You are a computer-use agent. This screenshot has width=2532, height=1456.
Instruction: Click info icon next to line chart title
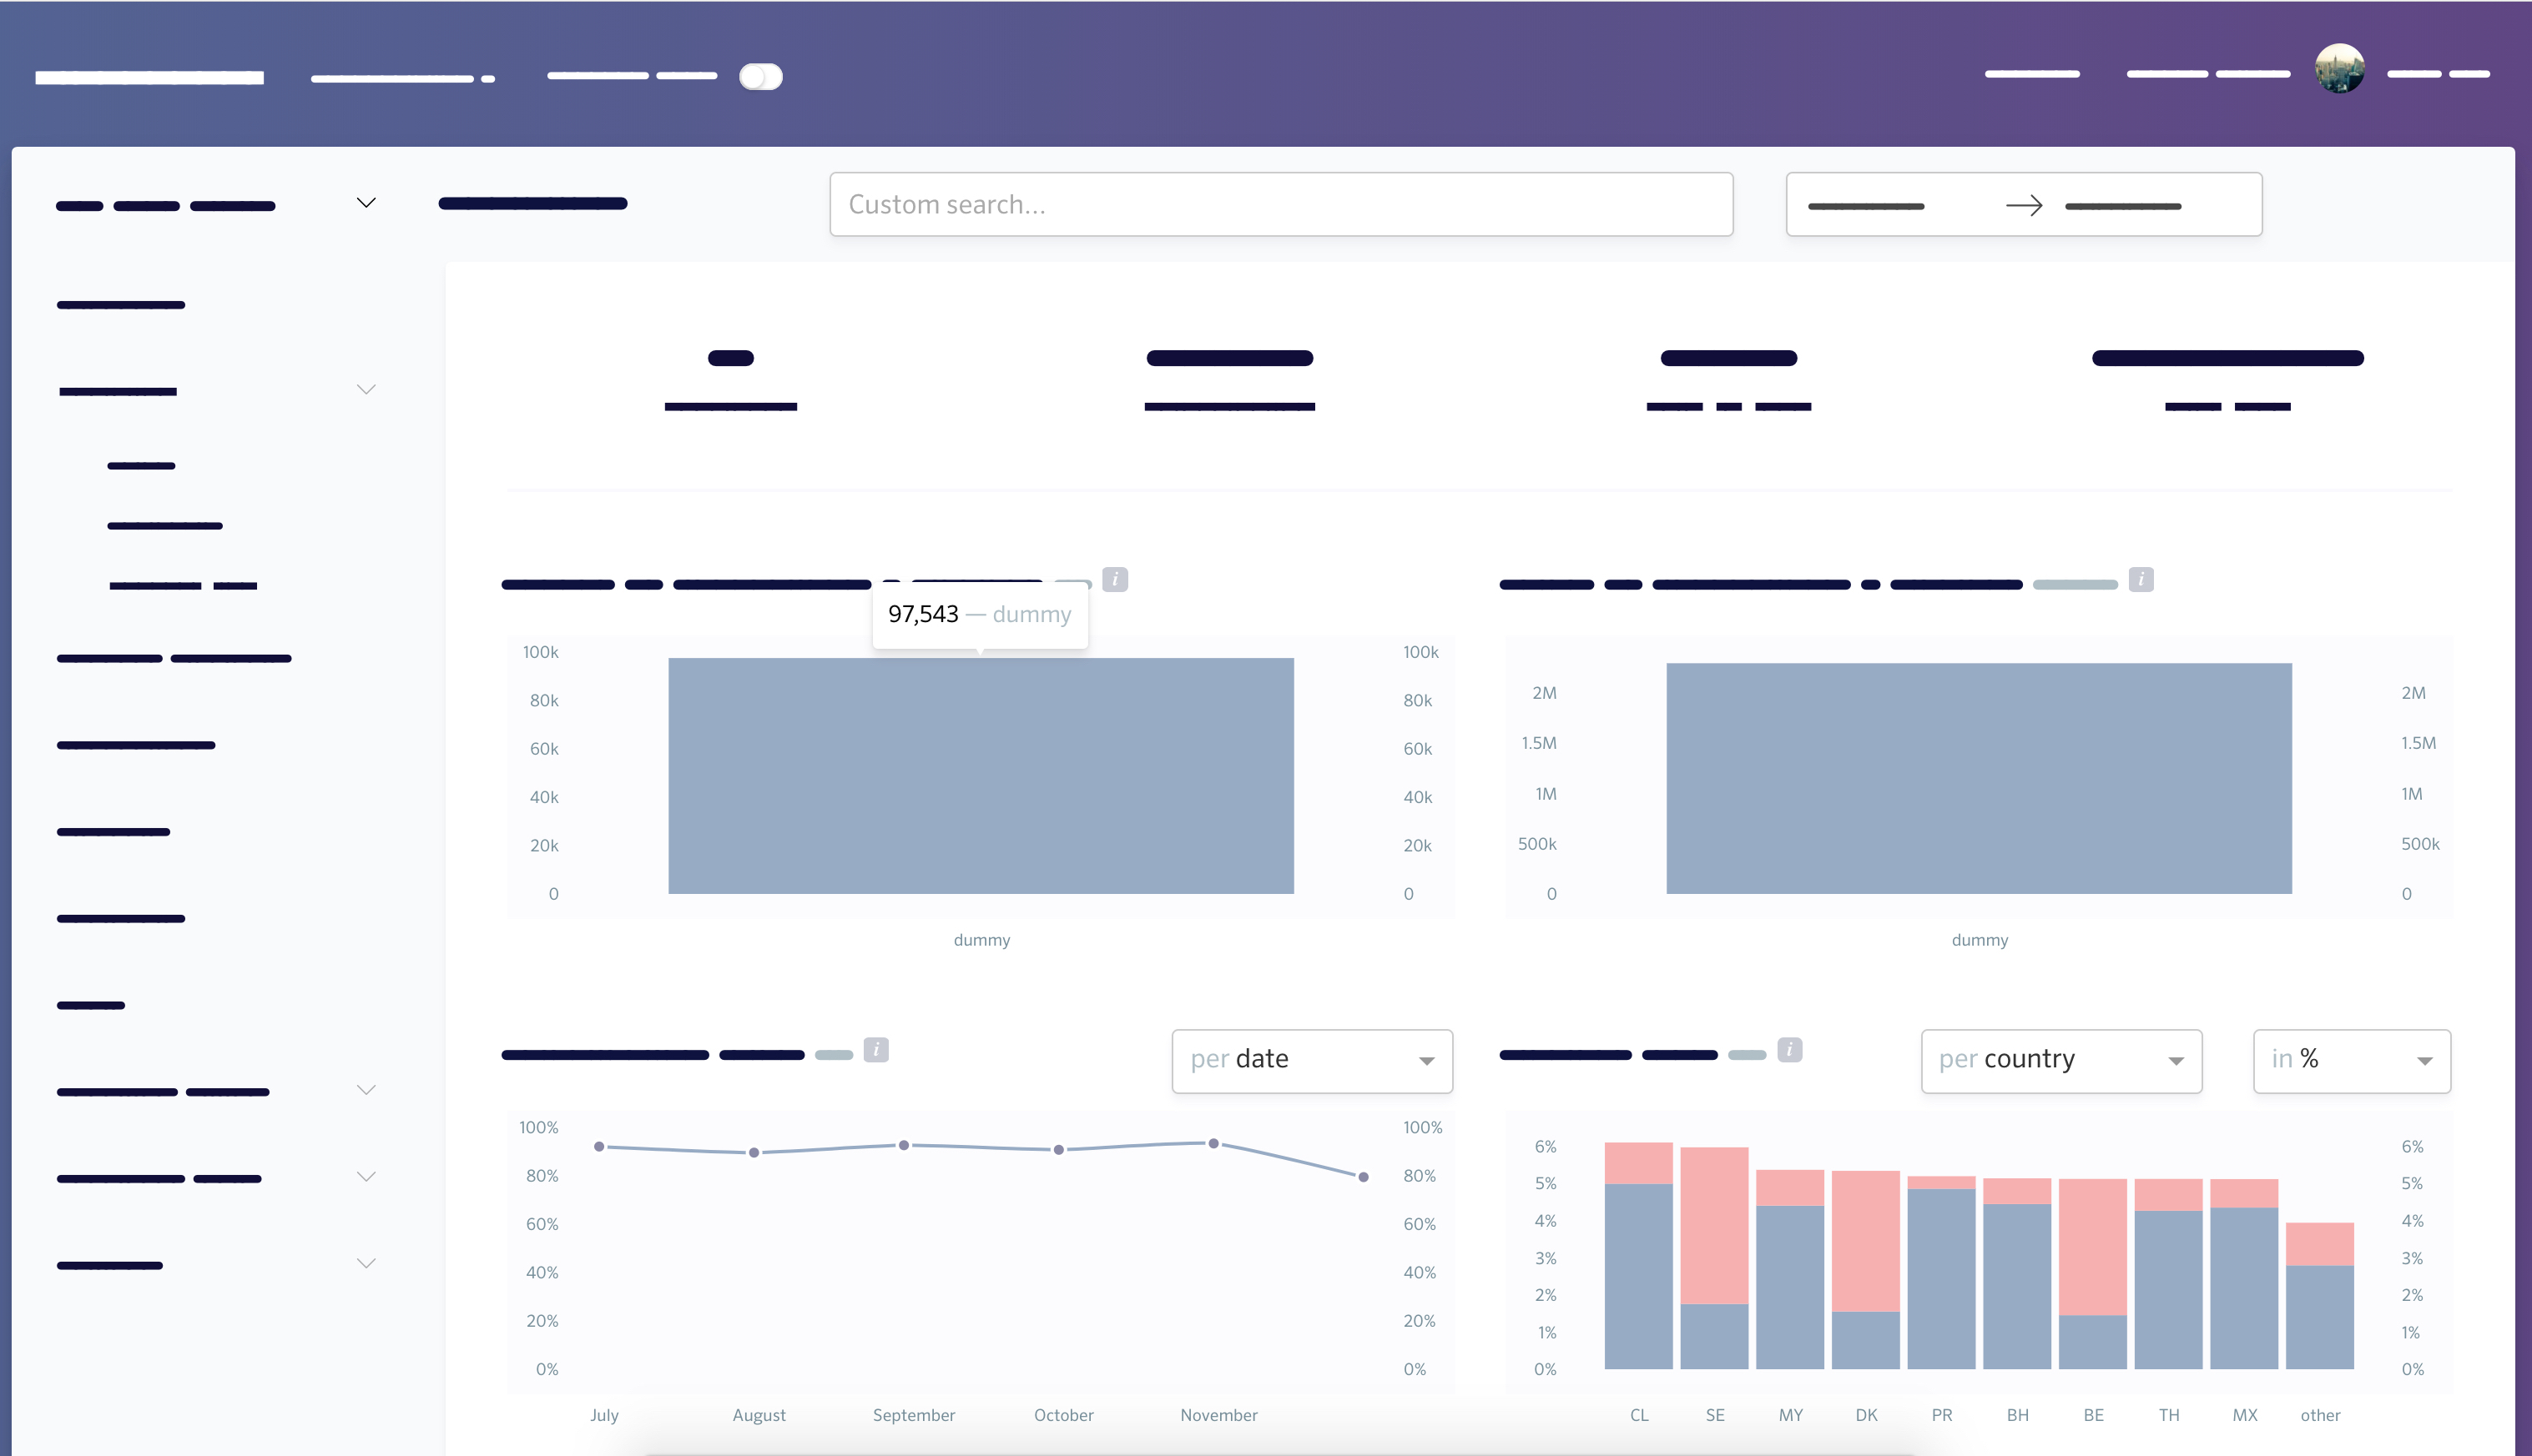(875, 1049)
